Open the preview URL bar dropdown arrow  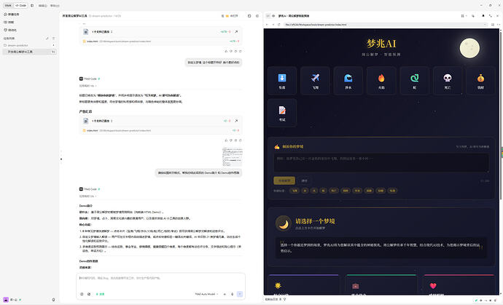tap(485, 25)
